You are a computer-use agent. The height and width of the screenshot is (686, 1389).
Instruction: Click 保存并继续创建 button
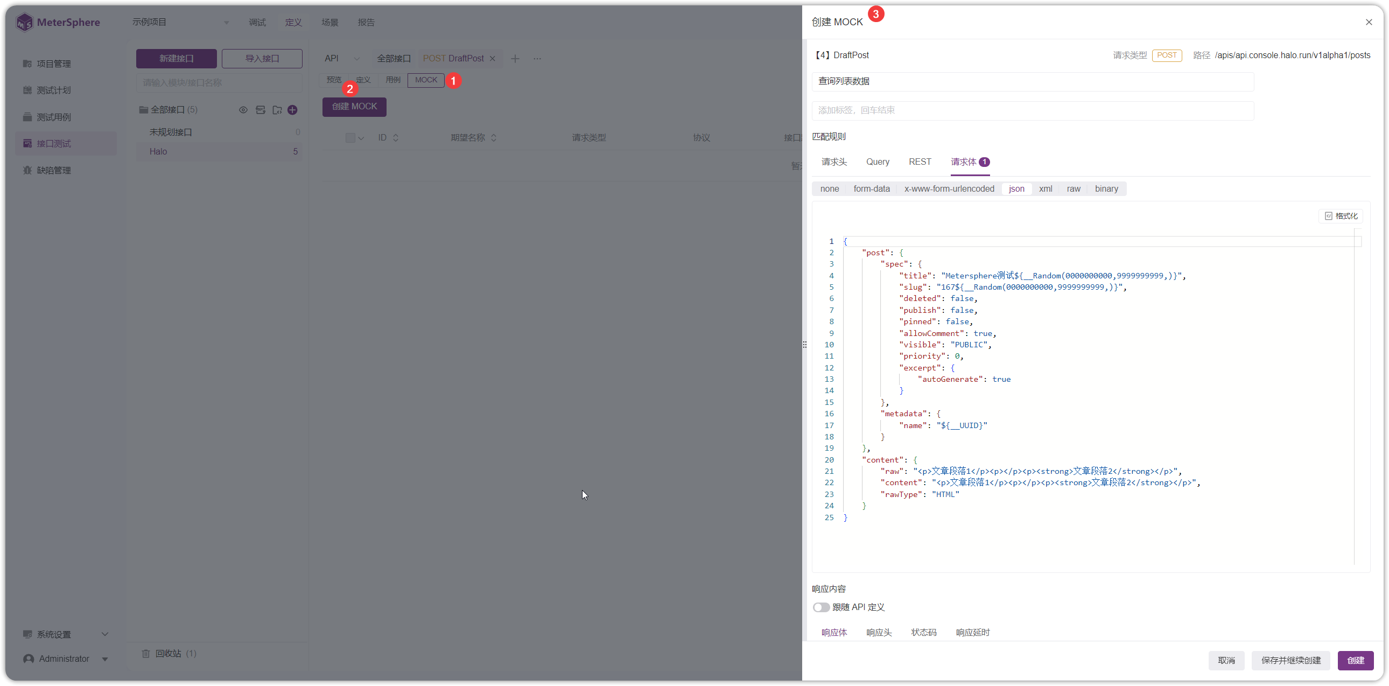pos(1291,661)
